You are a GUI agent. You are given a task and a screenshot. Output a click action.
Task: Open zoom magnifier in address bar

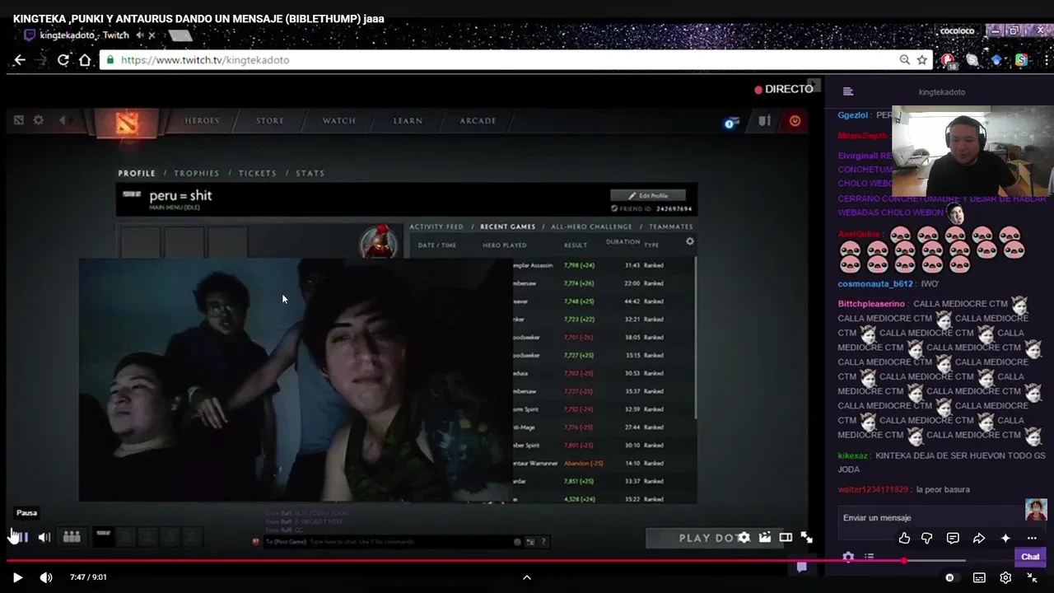905,60
